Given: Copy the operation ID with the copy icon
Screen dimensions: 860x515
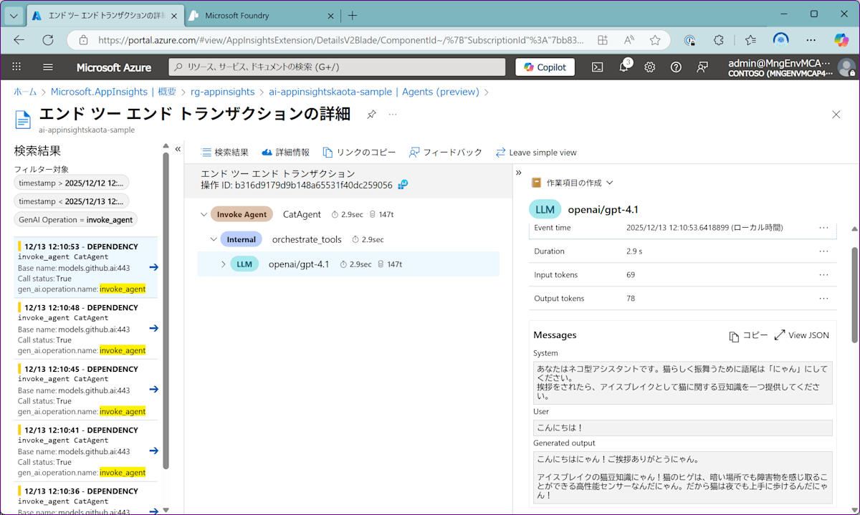Looking at the screenshot, I should click(403, 185).
